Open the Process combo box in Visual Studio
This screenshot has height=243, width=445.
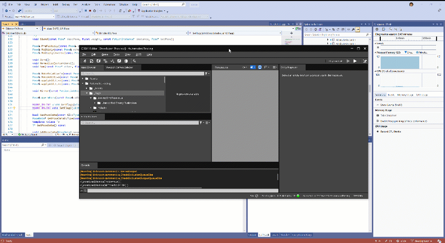pos(34,17)
